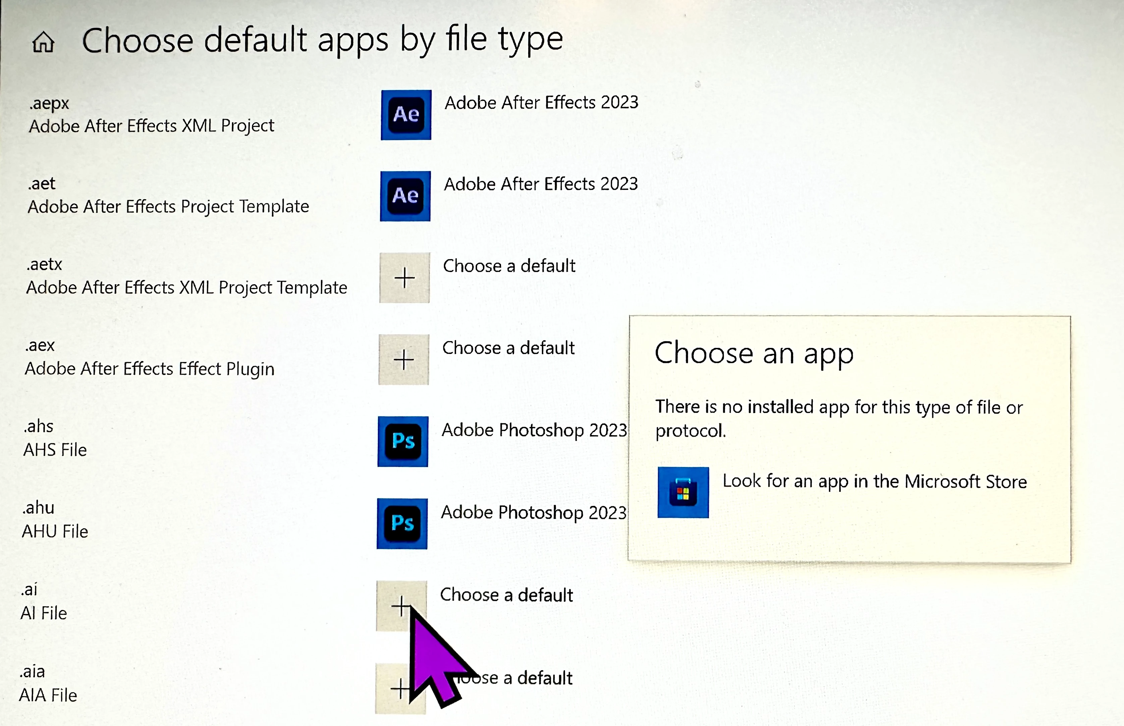Click After Effects icon for .aet
1124x726 pixels.
405,196
